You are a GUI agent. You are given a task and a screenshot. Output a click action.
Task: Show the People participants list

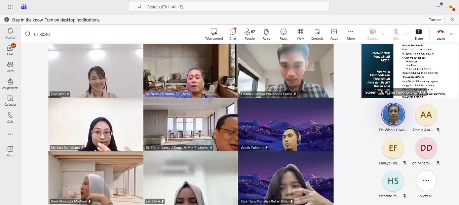(250, 34)
